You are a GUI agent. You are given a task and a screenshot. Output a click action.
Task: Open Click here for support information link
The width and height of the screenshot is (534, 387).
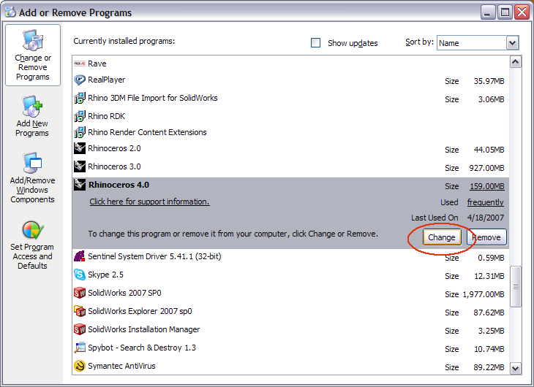(149, 202)
